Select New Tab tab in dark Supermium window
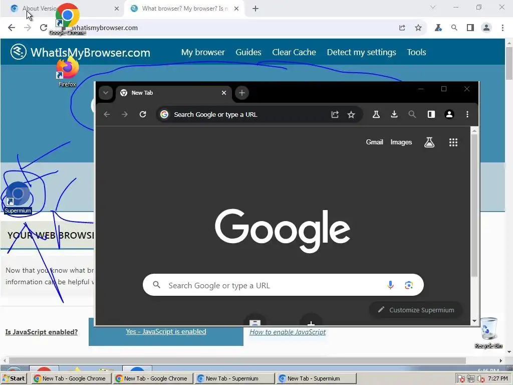The width and height of the screenshot is (513, 385). (x=174, y=93)
